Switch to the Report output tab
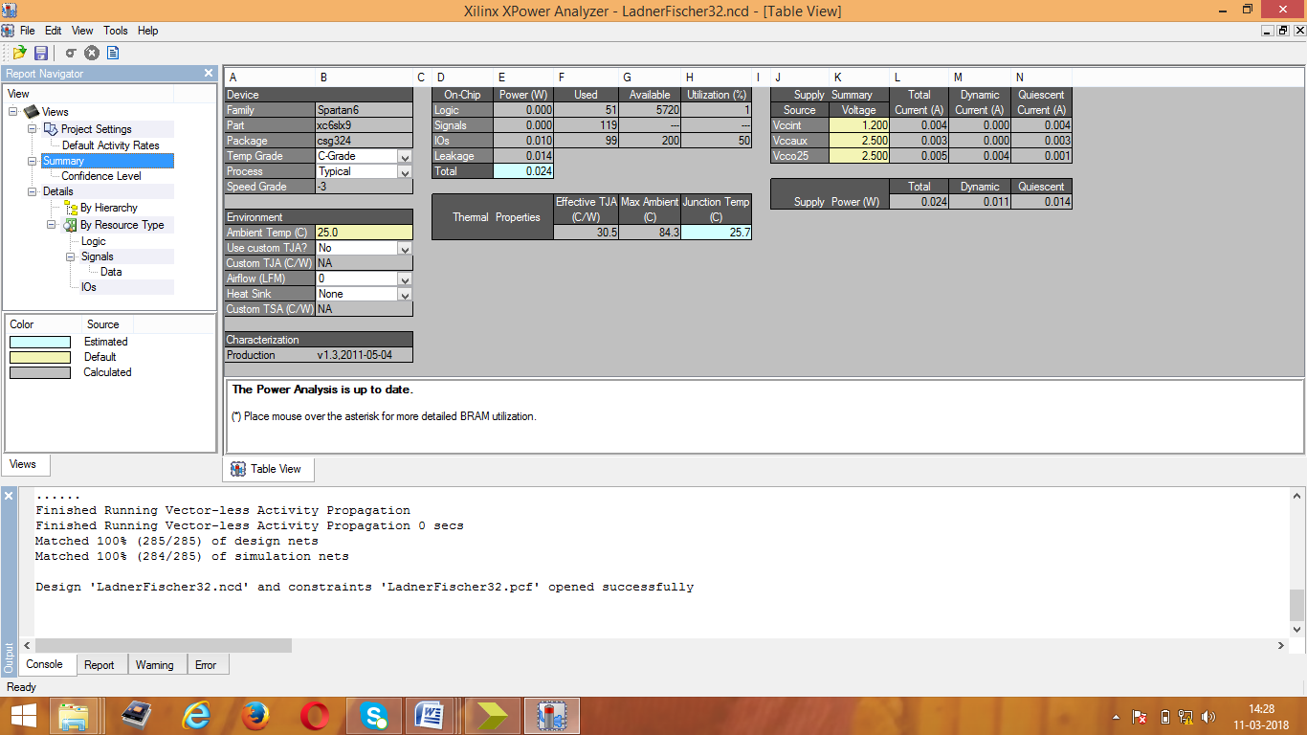Screen dimensions: 1307x735 click(100, 665)
